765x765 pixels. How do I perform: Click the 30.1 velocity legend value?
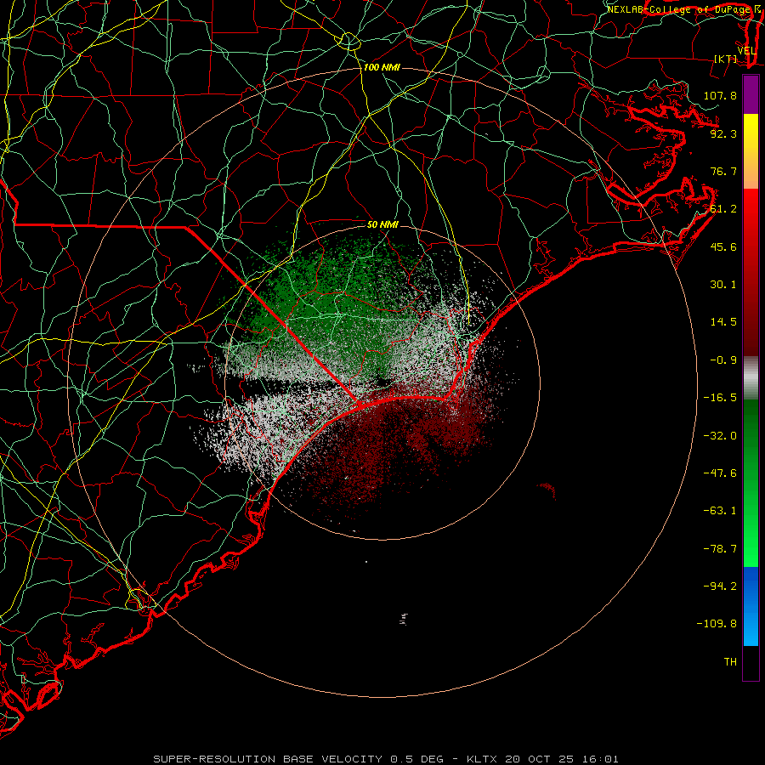723,285
